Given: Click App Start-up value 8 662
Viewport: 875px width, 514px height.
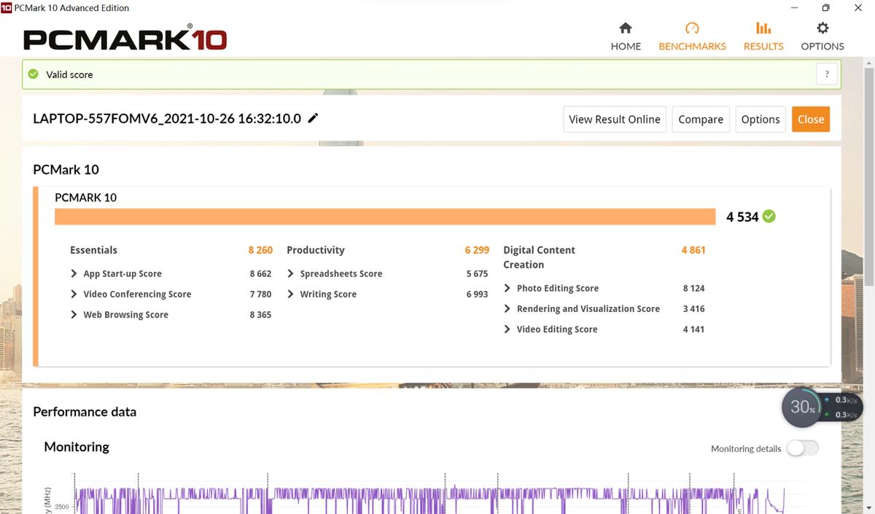Looking at the screenshot, I should [260, 273].
